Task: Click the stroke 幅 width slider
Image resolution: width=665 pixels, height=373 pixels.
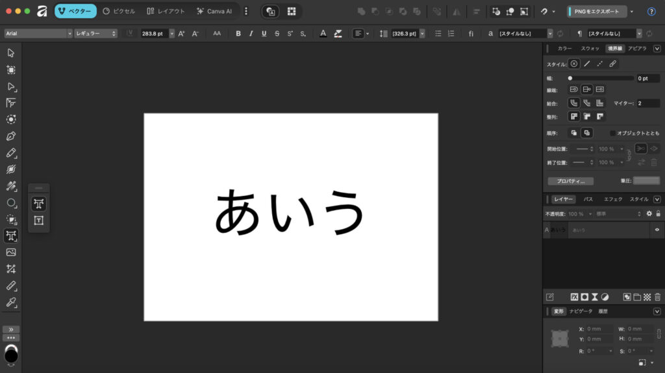Action: [x=601, y=78]
